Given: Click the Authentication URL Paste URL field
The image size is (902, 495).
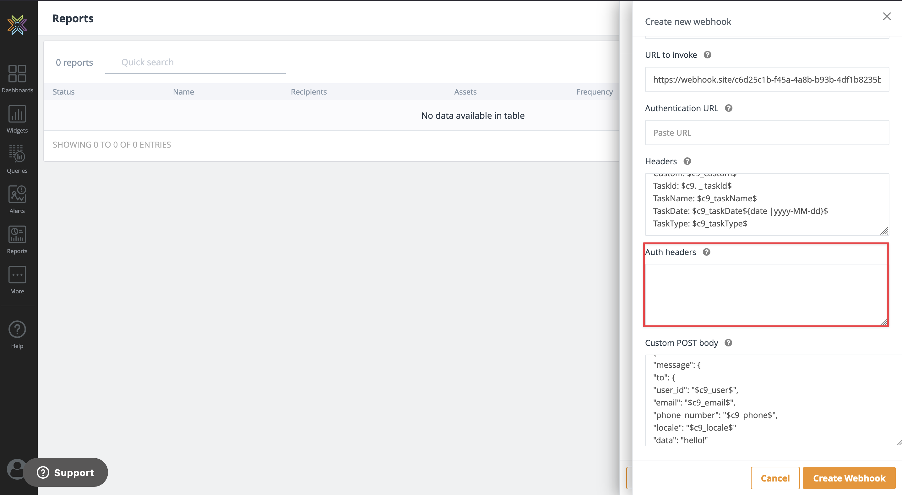Looking at the screenshot, I should [x=767, y=133].
